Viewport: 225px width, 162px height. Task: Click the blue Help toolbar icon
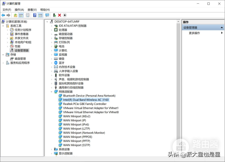click(x=34, y=15)
